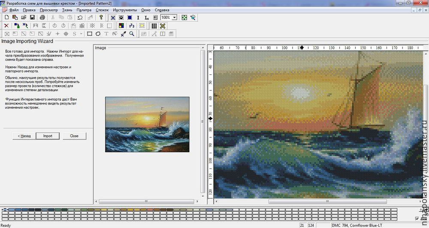Open the Стежок menu

click(102, 10)
